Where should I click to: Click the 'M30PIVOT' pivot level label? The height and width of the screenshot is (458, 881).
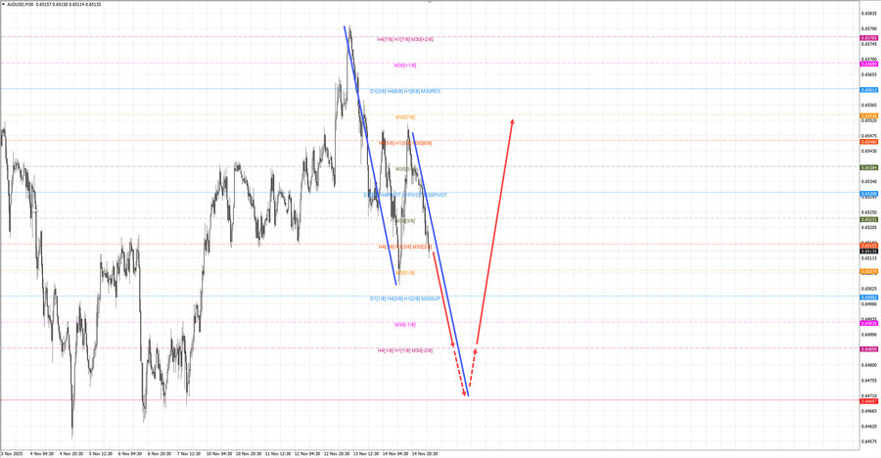(x=437, y=195)
